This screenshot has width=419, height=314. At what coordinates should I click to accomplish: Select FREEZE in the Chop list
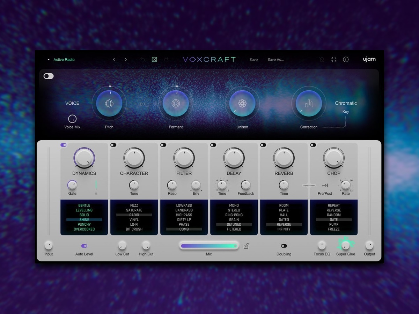tap(334, 229)
